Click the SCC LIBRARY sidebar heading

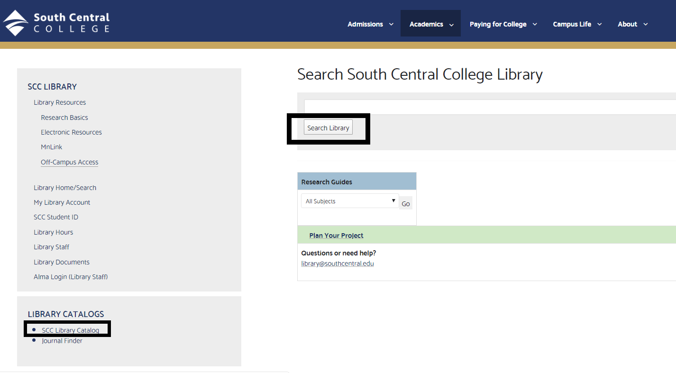coord(52,87)
